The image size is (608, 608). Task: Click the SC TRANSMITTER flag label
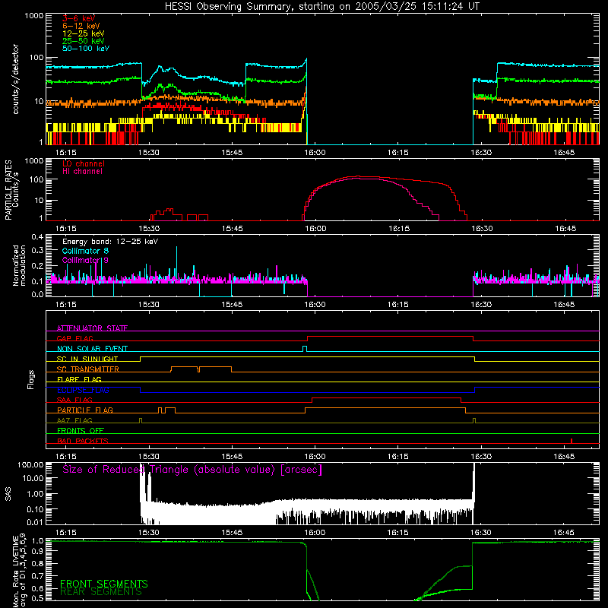88,369
